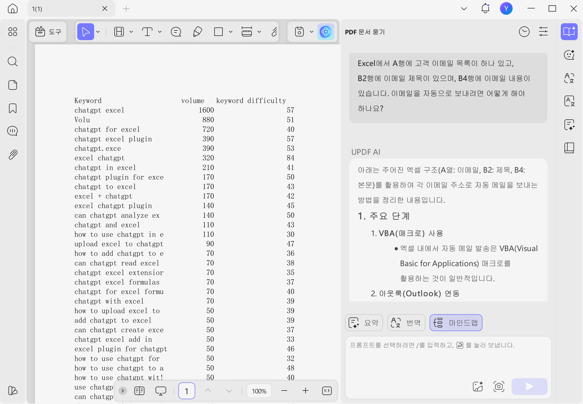
Task: Go to the Home screen icon
Action: [13, 9]
